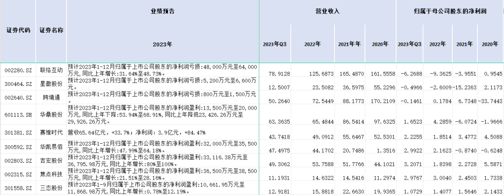Select stock code cell 002803.SZ
Viewport: 504px width, 195px height.
click(18, 161)
